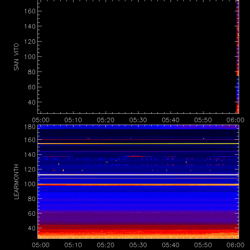Image resolution: width=250 pixels, height=250 pixels.
Task: Select the 60 tick label on the San Vito plot
Action: click(32, 87)
